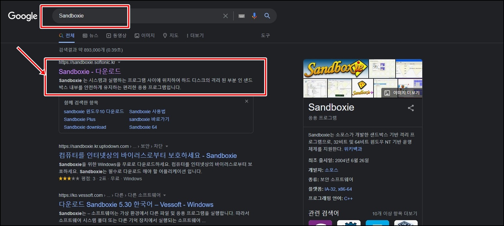The image size is (504, 226).
Task: Open the 위키백과 link
Action: pyautogui.click(x=353, y=149)
